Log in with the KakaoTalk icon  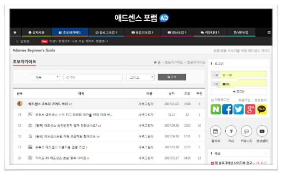(x=262, y=109)
